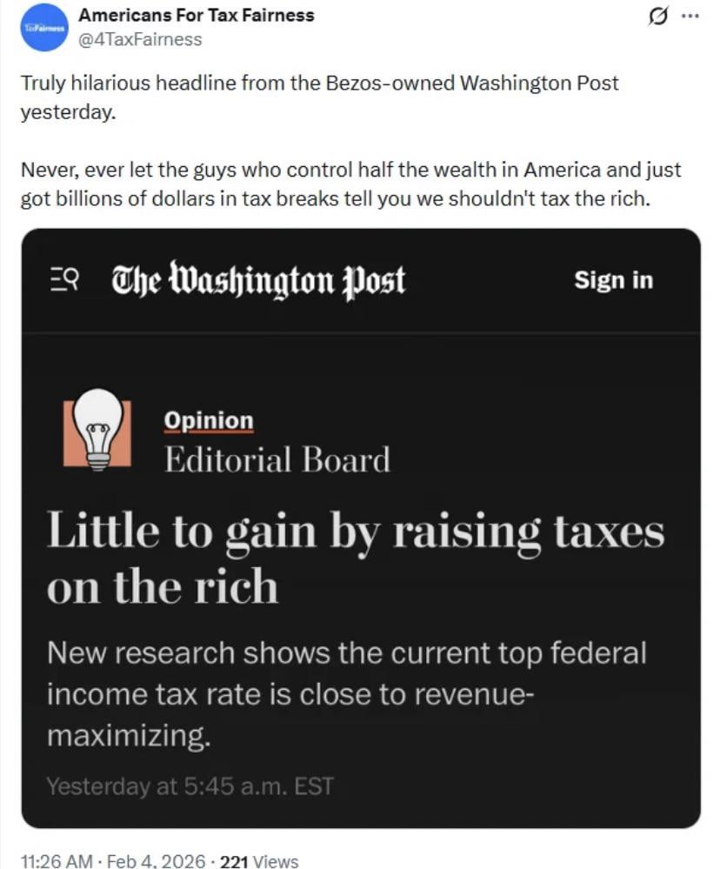Click the 11:26 AM tweet time
The height and width of the screenshot is (869, 720).
pyautogui.click(x=56, y=861)
